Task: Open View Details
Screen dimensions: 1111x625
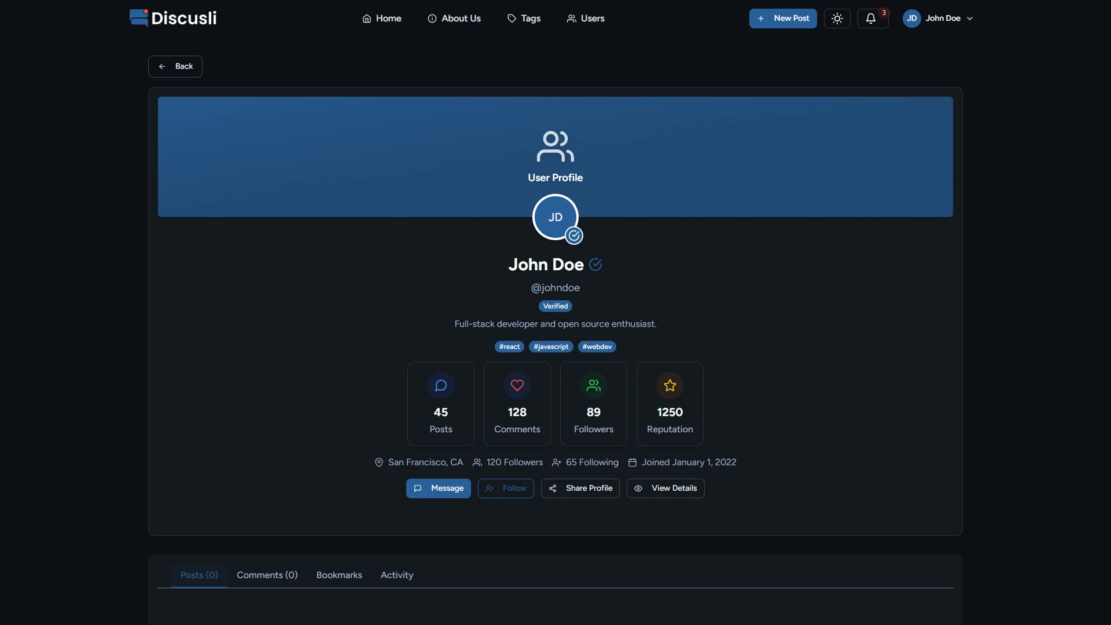Action: click(665, 488)
